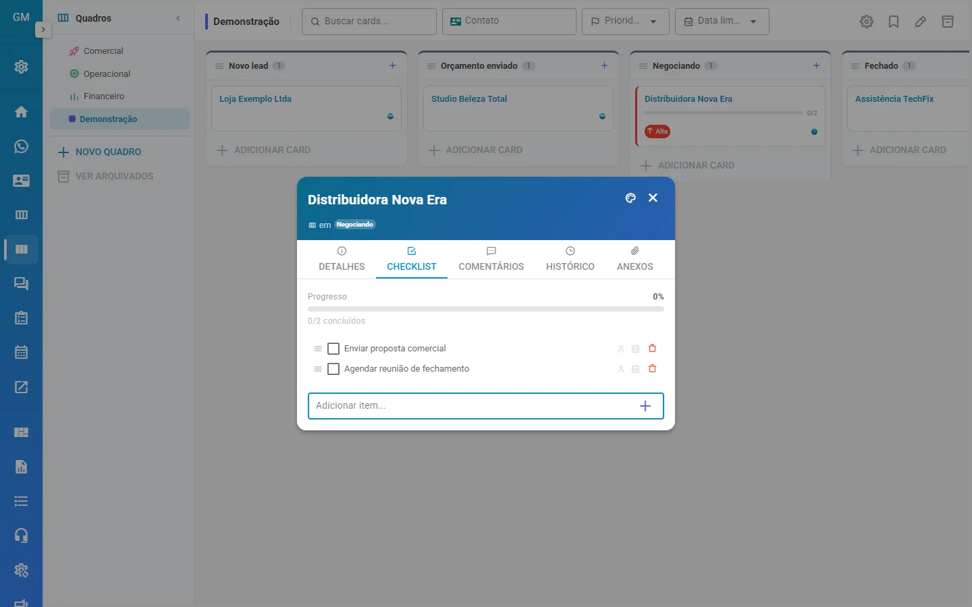The width and height of the screenshot is (972, 607).
Task: Go to Home icon in left sidebar
Action: [21, 112]
